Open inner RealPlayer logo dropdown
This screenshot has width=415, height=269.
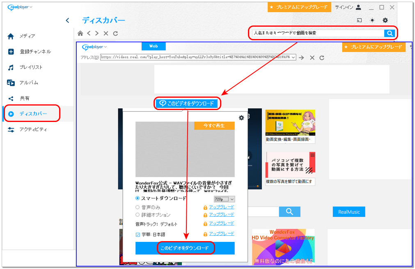click(x=94, y=47)
